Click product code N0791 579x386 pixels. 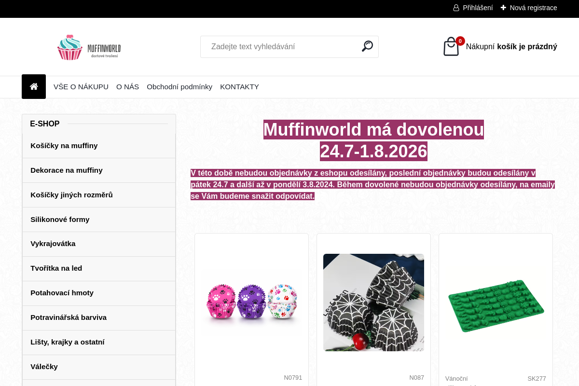coord(293,378)
